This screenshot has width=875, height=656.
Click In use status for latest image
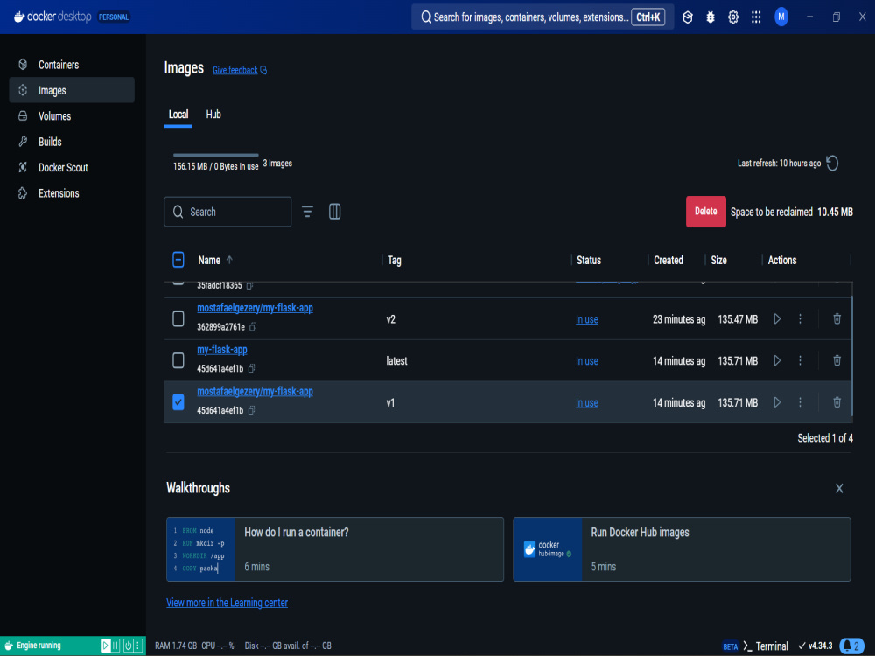586,361
